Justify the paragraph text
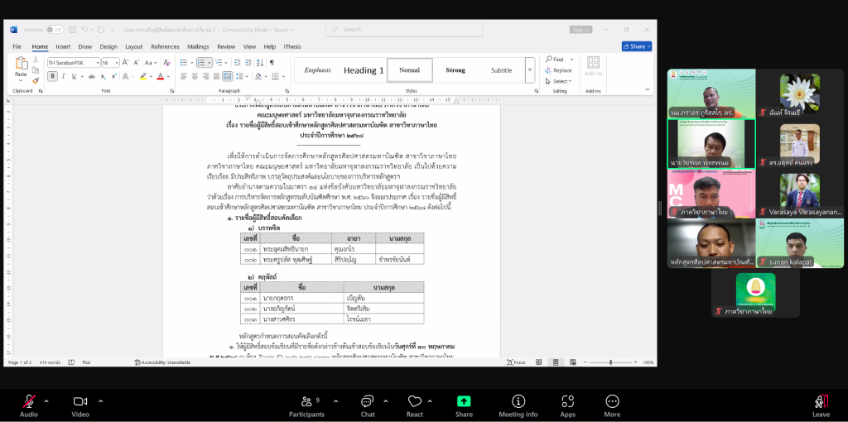This screenshot has width=848, height=422. 216,76
